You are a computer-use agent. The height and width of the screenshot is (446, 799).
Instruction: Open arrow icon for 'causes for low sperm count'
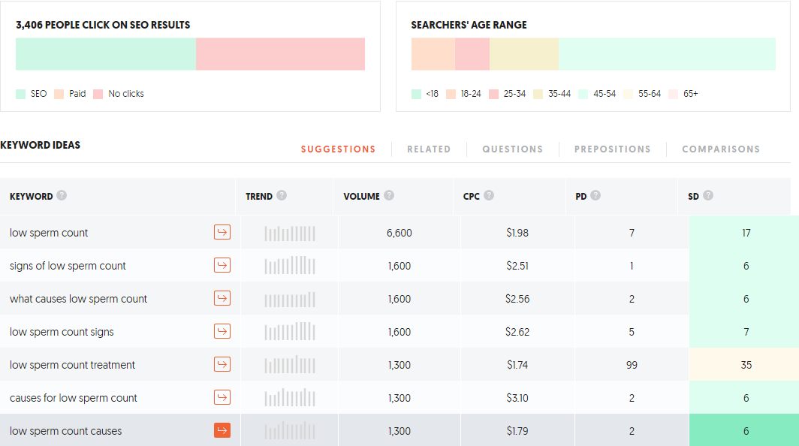point(222,398)
